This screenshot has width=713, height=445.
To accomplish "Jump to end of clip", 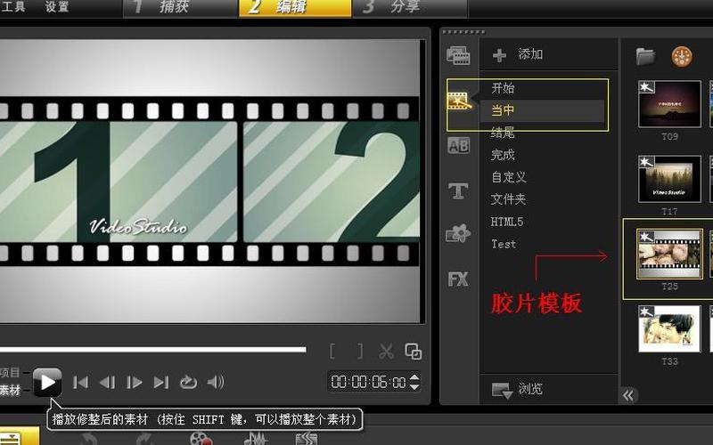I will click(161, 383).
